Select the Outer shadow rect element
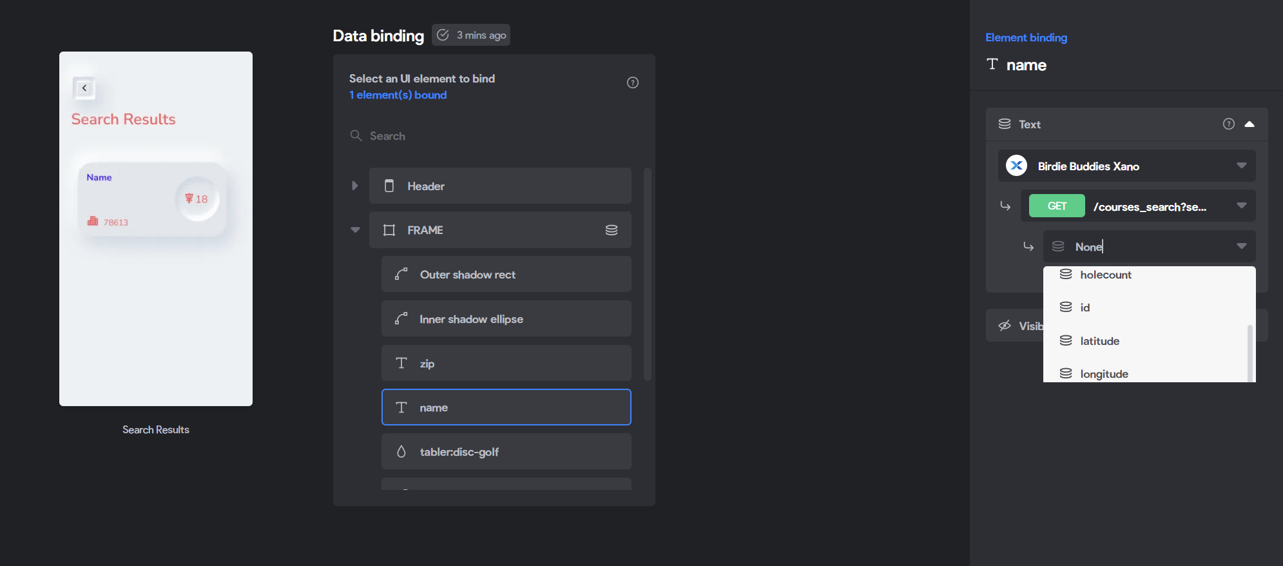The width and height of the screenshot is (1283, 566). (x=506, y=274)
